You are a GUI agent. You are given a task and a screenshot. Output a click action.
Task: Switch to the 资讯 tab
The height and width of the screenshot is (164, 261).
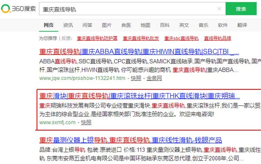tap(68, 25)
